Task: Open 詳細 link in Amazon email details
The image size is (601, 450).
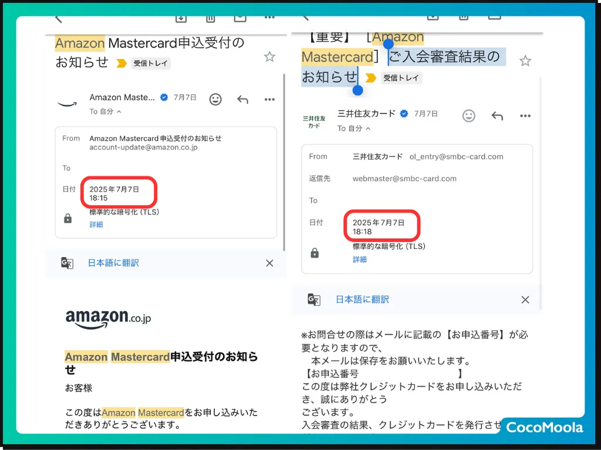Action: click(96, 224)
